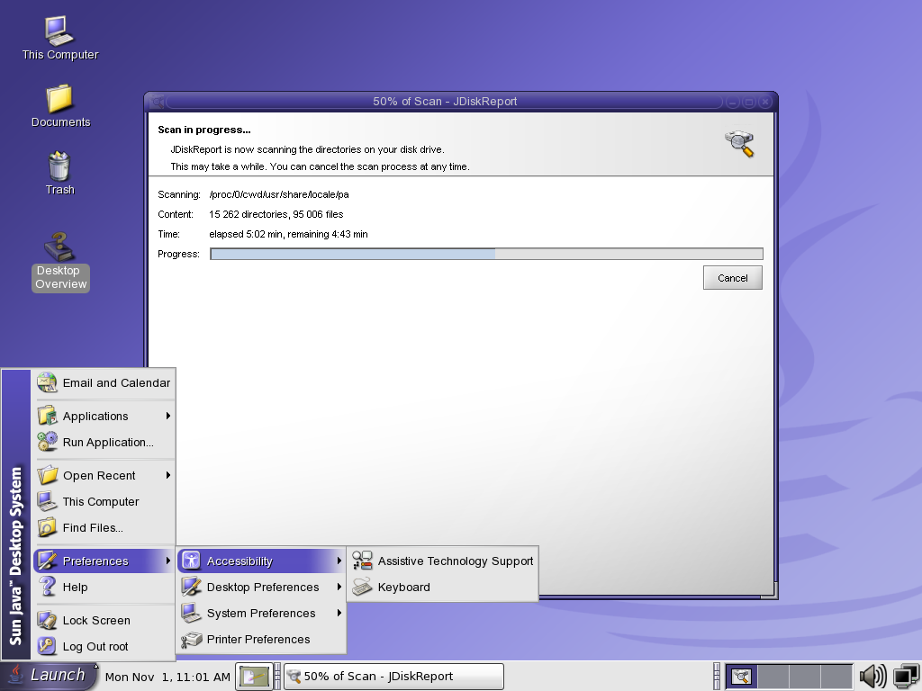The image size is (922, 691).
Task: Select Find Files... menu entry
Action: 104,527
